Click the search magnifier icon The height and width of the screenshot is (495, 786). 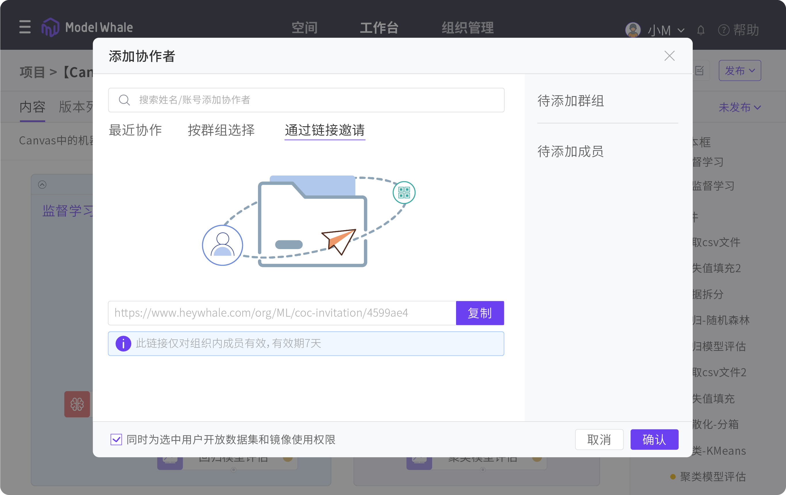[124, 100]
